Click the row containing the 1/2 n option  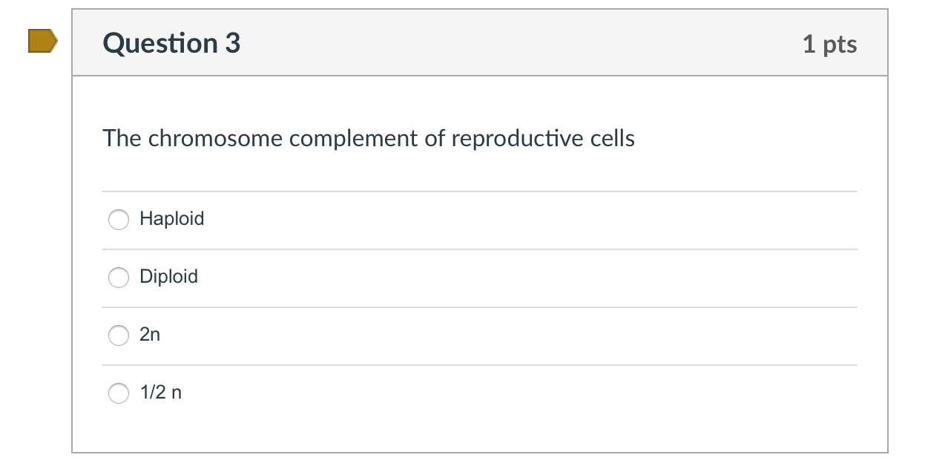click(479, 393)
